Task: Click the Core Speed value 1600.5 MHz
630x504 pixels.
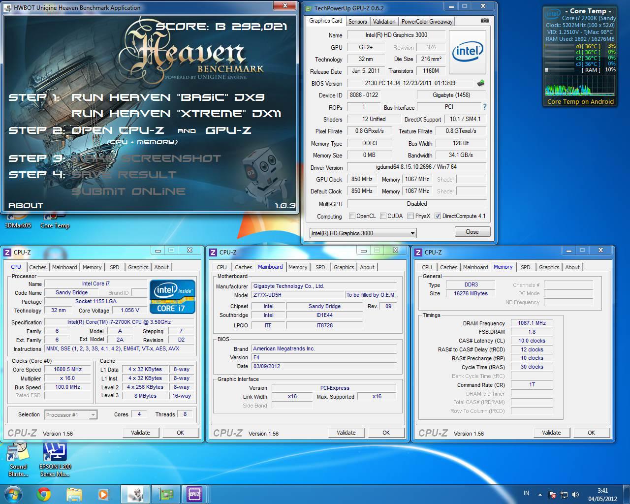Action: pos(68,369)
